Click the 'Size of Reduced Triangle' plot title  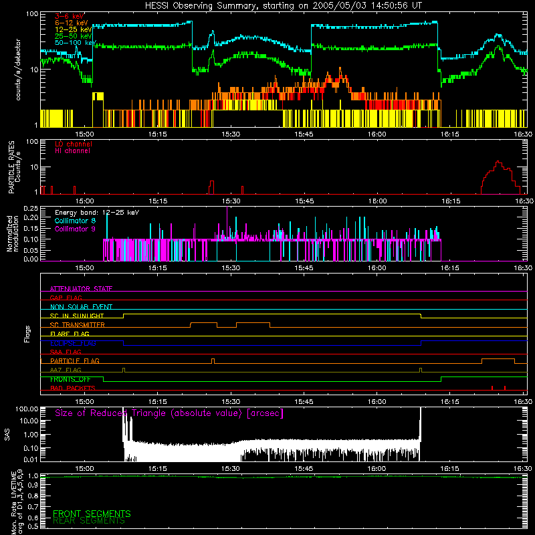click(x=169, y=413)
